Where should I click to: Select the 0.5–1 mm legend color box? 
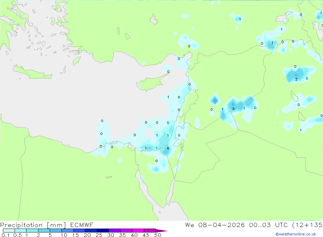[x=20, y=231]
